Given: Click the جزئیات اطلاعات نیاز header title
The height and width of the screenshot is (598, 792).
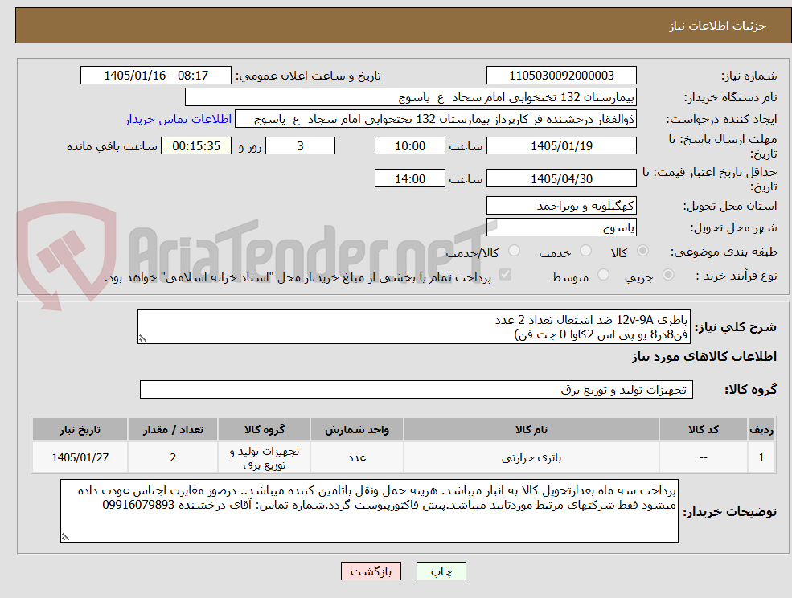Looking at the screenshot, I should [x=718, y=26].
